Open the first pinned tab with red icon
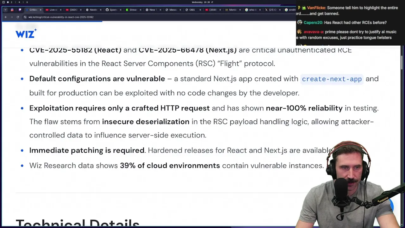The width and height of the screenshot is (405, 228). tap(12, 10)
